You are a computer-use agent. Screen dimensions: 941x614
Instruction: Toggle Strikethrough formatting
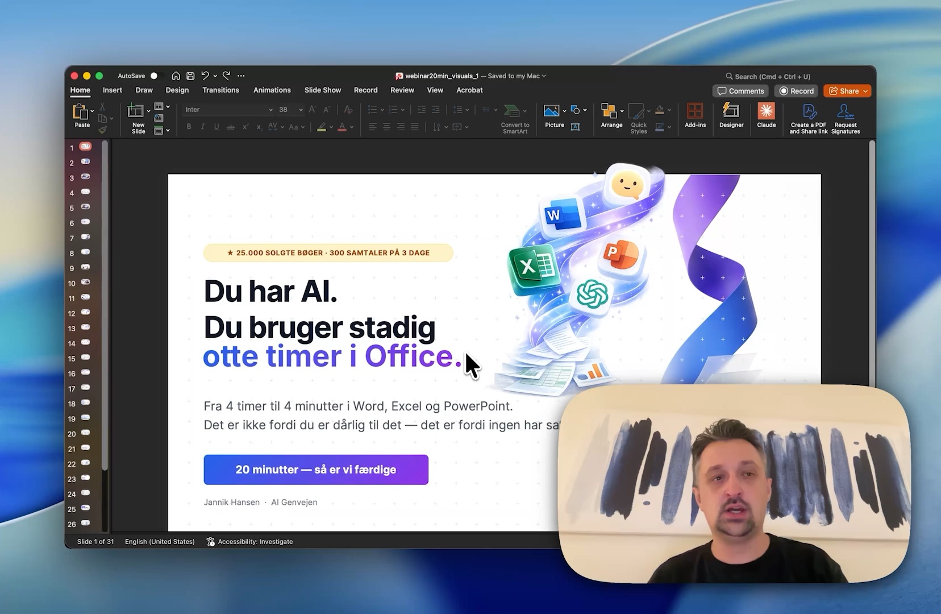click(x=231, y=127)
